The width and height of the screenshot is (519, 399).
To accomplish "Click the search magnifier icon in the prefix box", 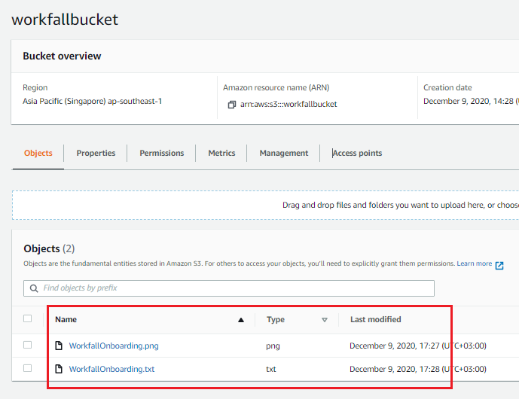I will (34, 288).
